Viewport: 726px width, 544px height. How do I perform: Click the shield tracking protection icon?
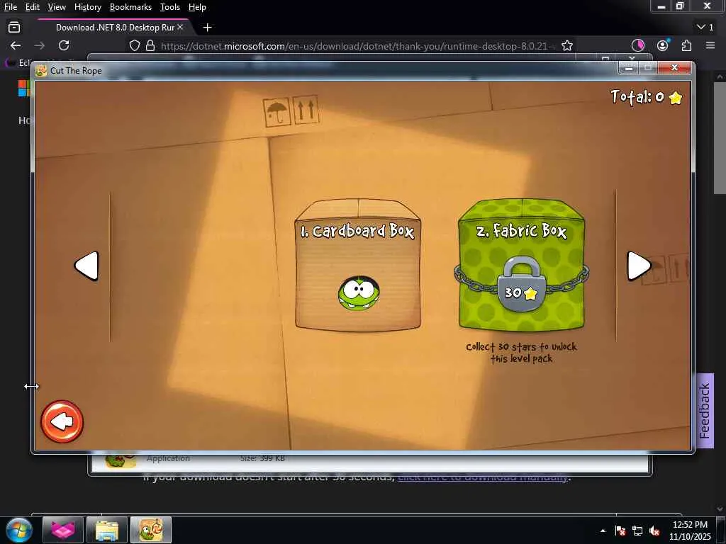click(134, 45)
